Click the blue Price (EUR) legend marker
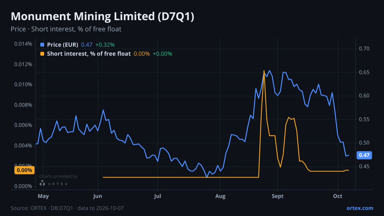384x216 pixels. pyautogui.click(x=42, y=45)
